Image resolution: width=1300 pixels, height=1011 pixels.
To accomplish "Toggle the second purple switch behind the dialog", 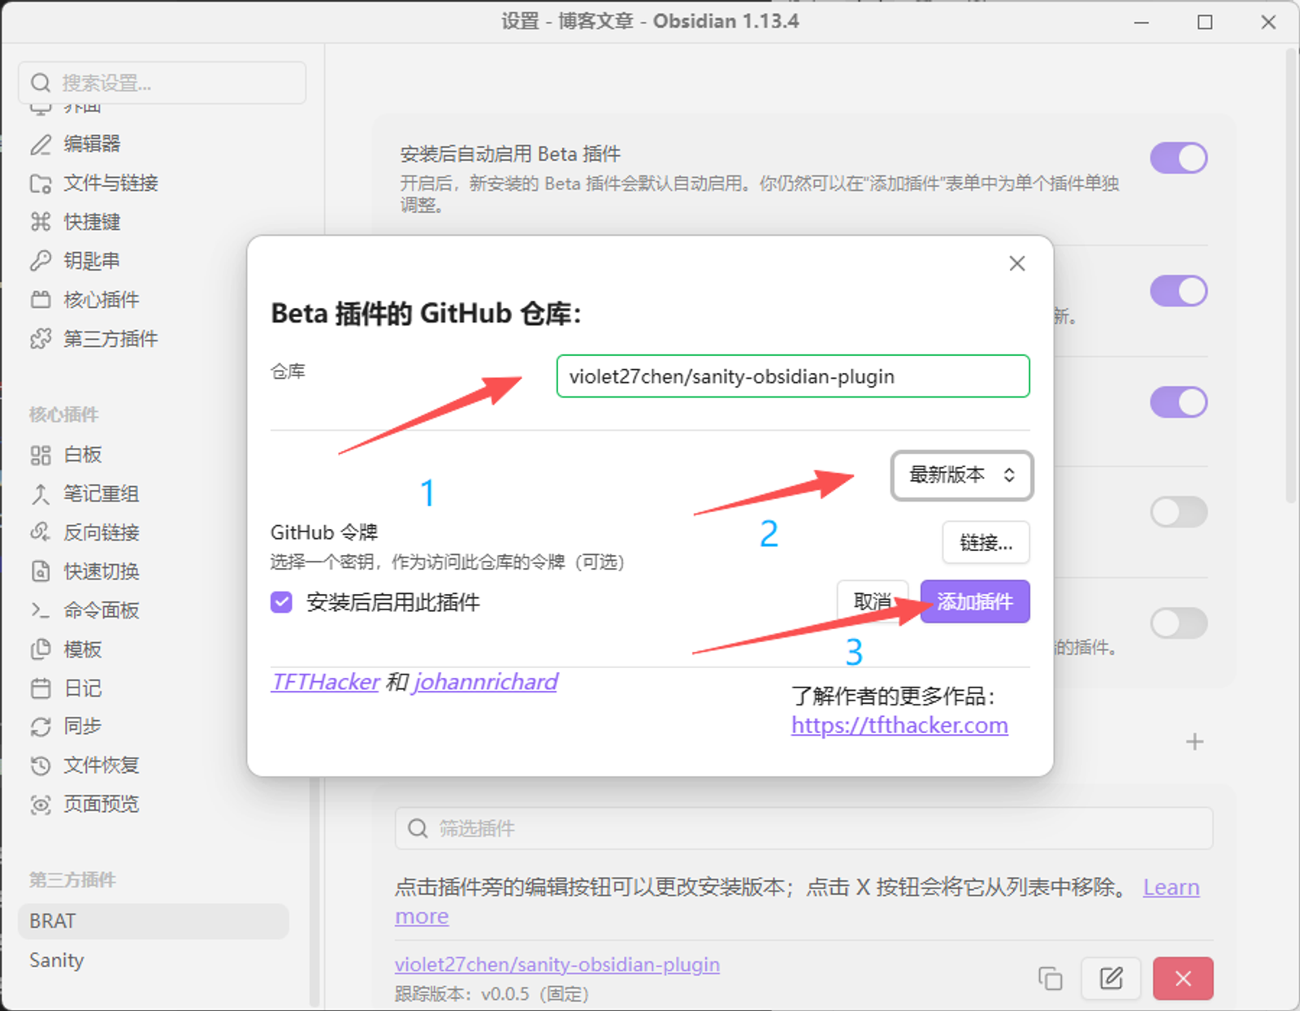I will coord(1179,291).
